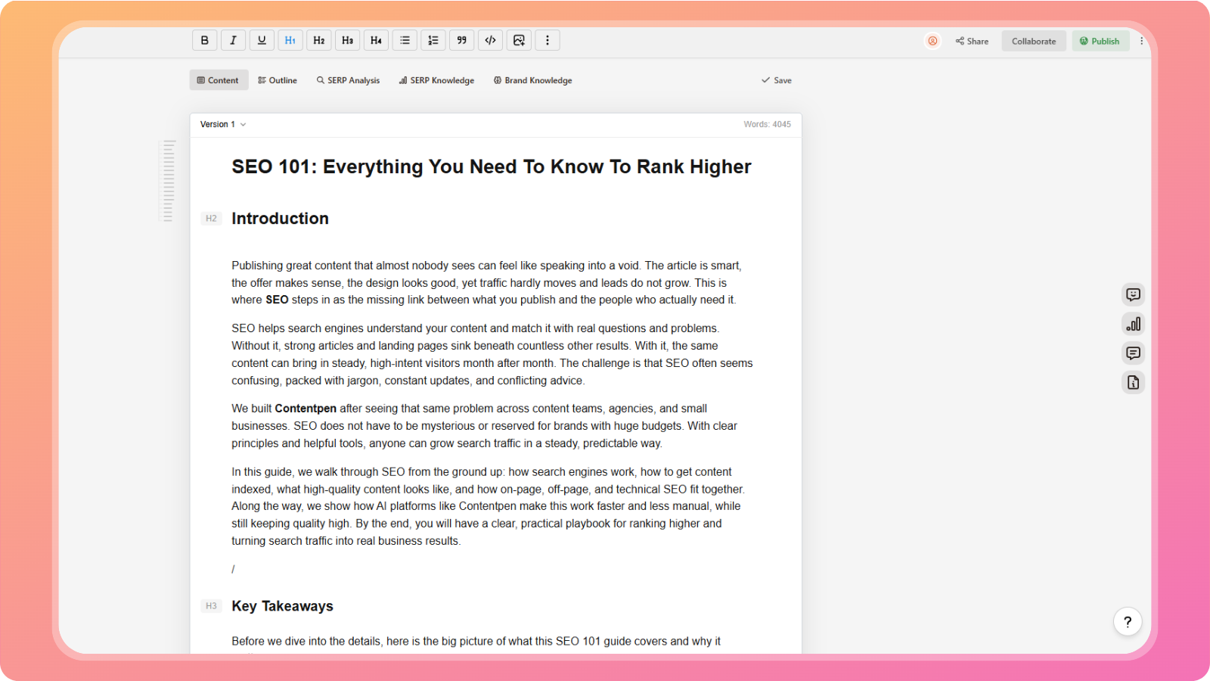
Task: Insert a numbered list
Action: [x=433, y=40]
